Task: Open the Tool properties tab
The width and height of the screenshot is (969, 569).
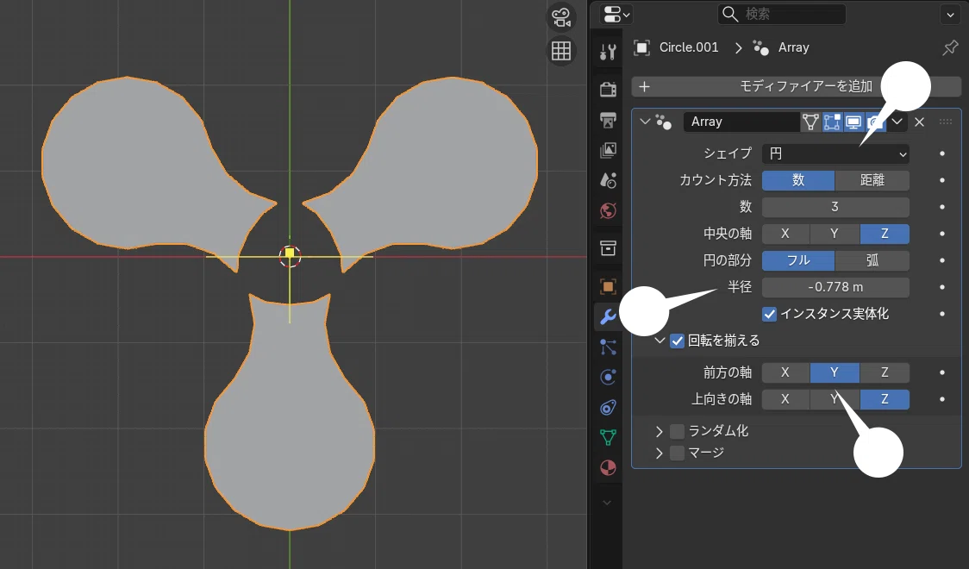Action: (608, 52)
